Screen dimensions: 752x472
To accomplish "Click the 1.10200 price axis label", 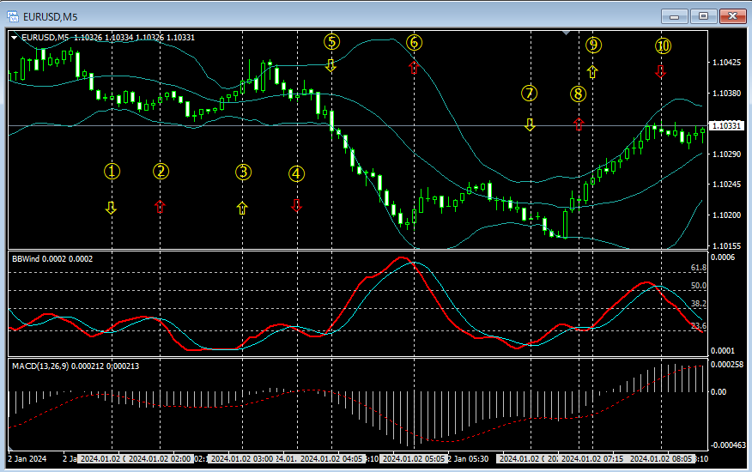I will [726, 215].
